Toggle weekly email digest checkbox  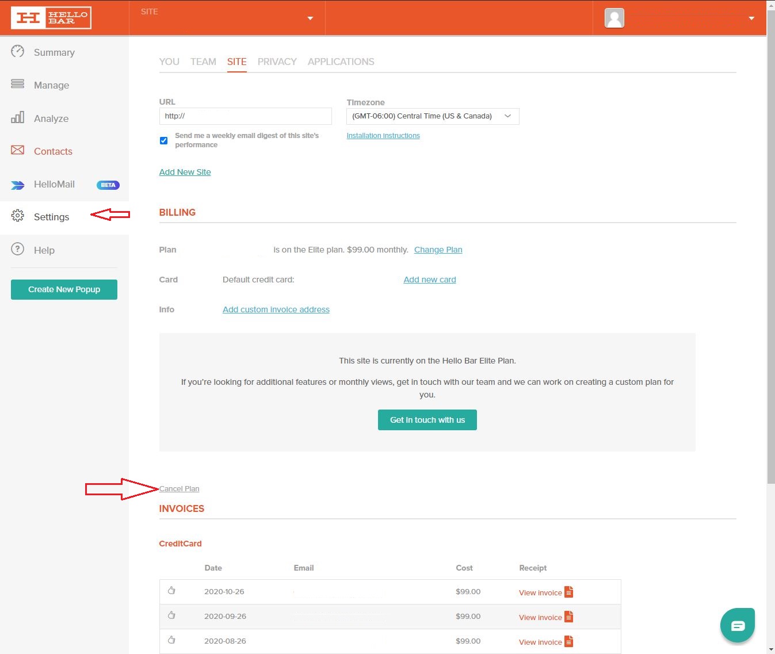coord(164,140)
